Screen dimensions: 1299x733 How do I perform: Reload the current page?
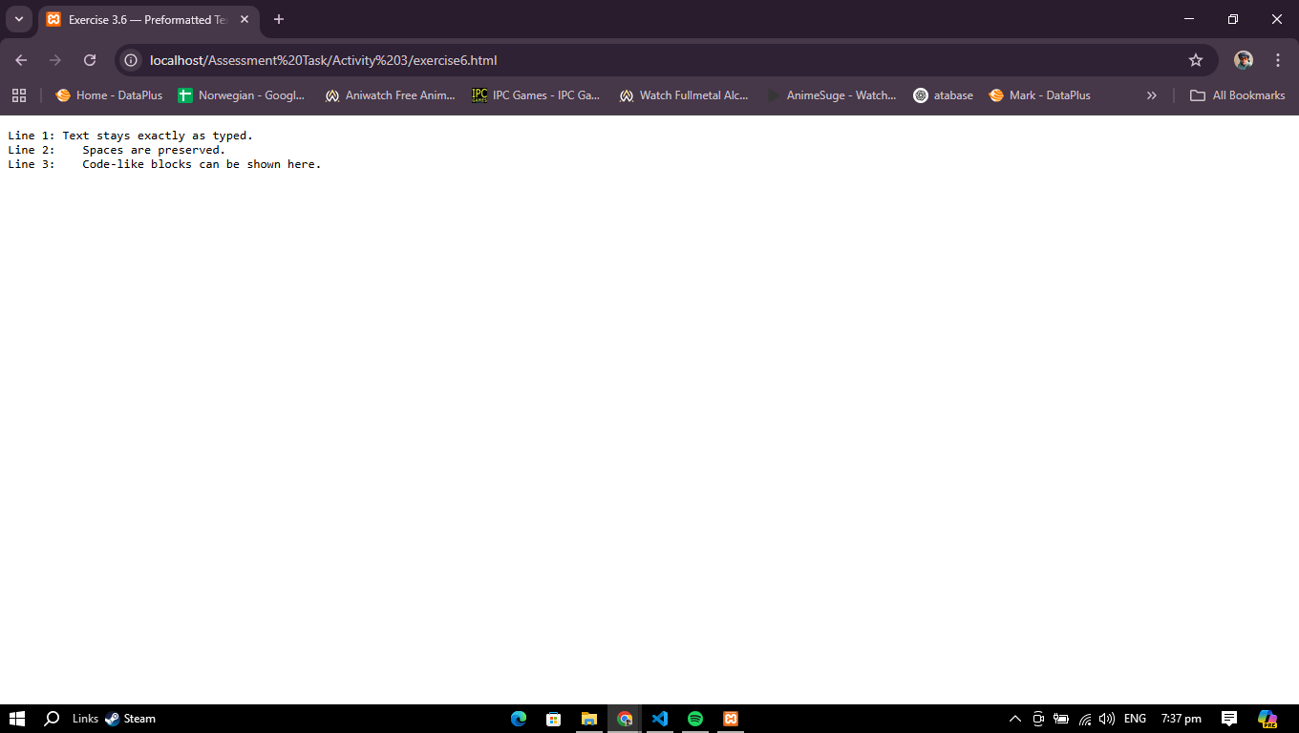click(90, 60)
